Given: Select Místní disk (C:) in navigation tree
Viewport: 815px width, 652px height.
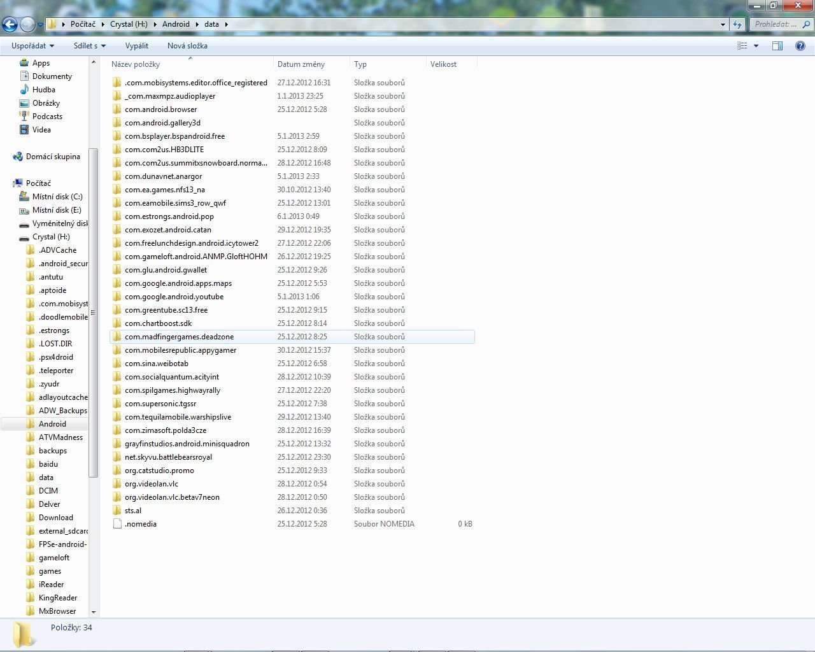Looking at the screenshot, I should (57, 197).
